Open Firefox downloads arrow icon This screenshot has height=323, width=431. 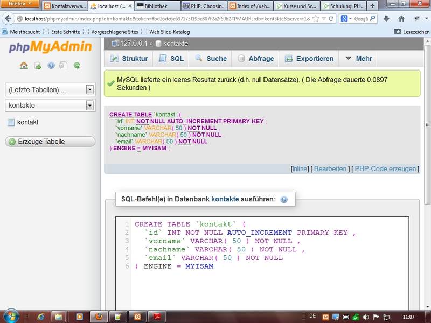386,19
